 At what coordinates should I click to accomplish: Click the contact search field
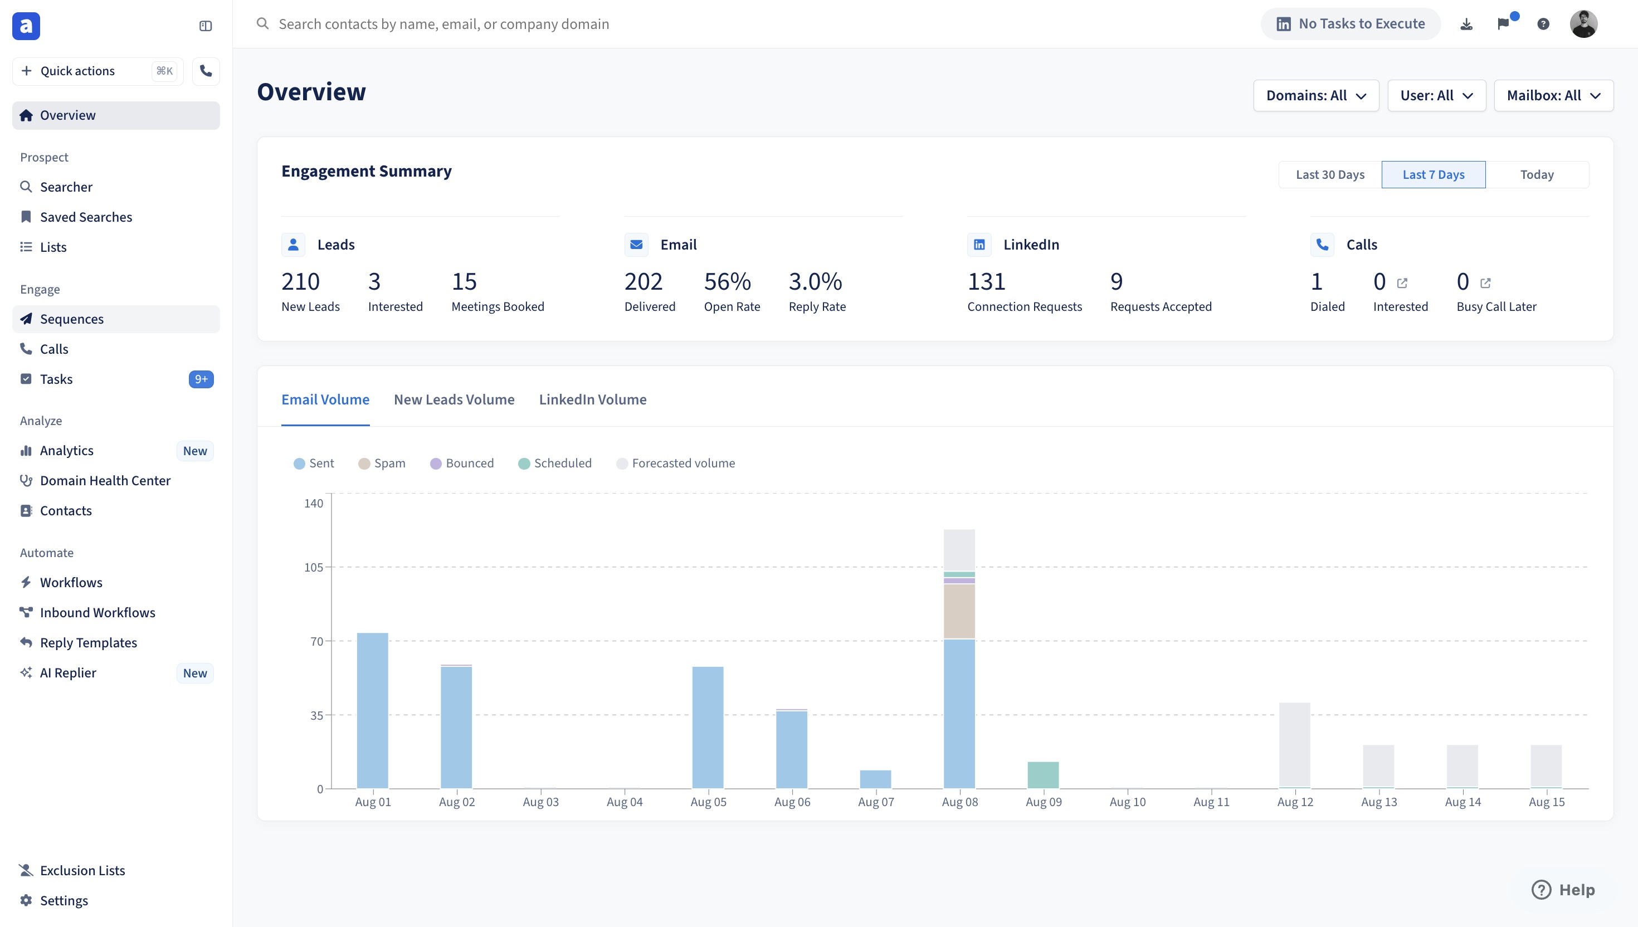click(443, 24)
